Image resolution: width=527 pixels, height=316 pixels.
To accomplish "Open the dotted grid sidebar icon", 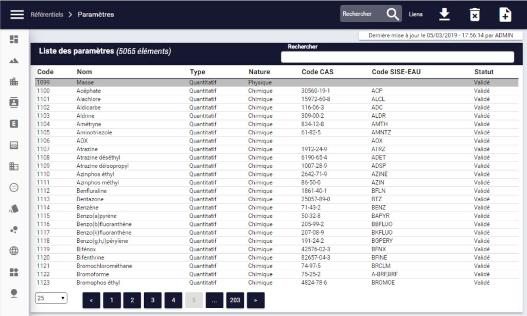I will click(x=14, y=145).
